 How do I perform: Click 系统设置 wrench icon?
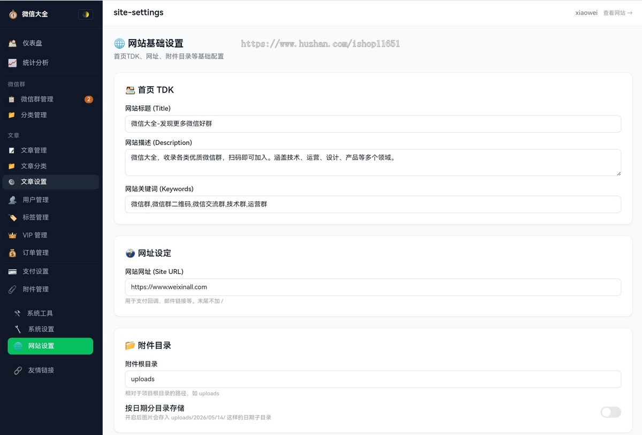click(x=18, y=329)
